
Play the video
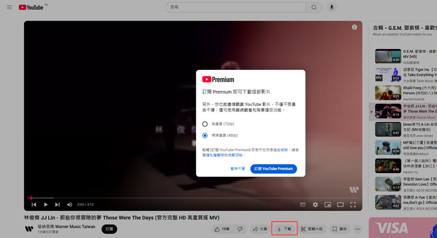46,205
